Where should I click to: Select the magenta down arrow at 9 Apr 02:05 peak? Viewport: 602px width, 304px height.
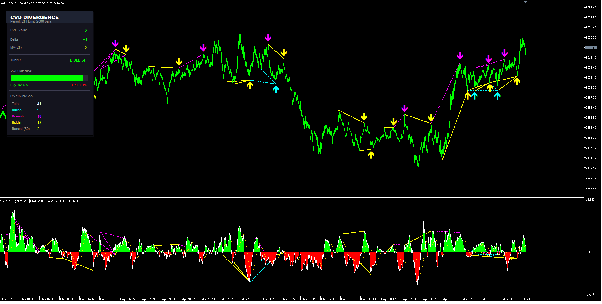[460, 56]
